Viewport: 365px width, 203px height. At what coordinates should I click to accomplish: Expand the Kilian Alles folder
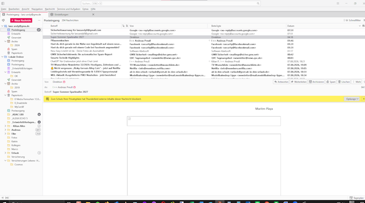pos(5,126)
